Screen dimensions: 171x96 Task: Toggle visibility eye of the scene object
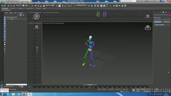(x=8, y=19)
